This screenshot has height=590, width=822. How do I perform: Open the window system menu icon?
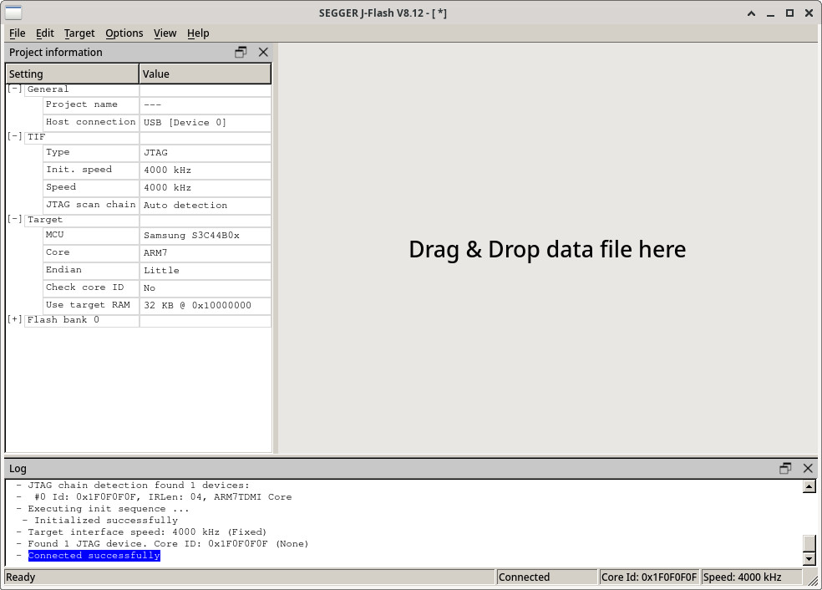[x=13, y=13]
